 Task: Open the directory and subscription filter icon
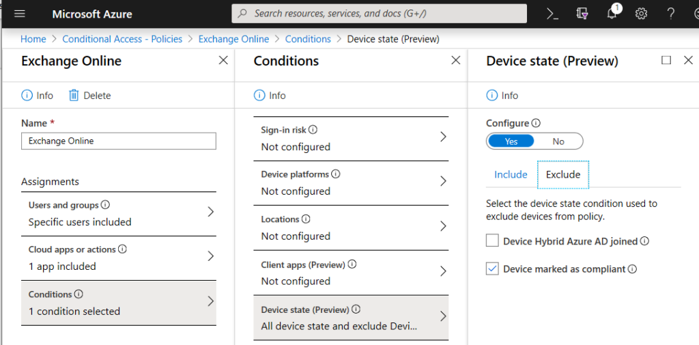(582, 14)
